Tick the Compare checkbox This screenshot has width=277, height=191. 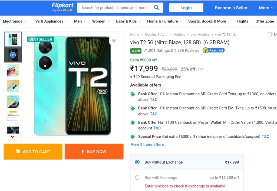click(270, 34)
